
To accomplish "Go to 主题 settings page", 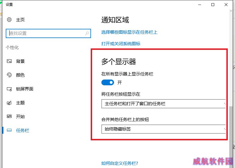I will [20, 103].
